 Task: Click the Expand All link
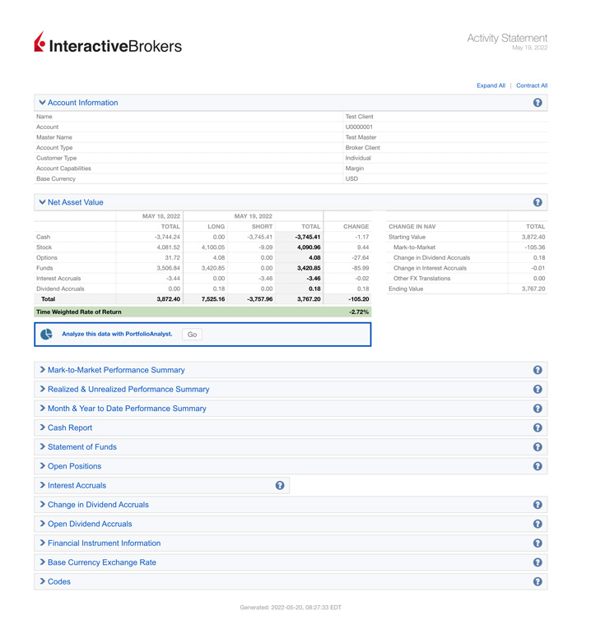tap(491, 86)
